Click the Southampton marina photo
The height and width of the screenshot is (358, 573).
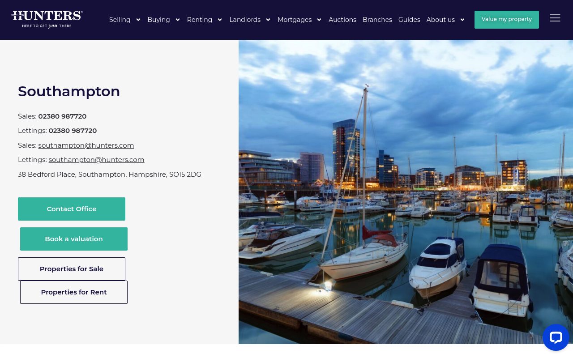(406, 192)
